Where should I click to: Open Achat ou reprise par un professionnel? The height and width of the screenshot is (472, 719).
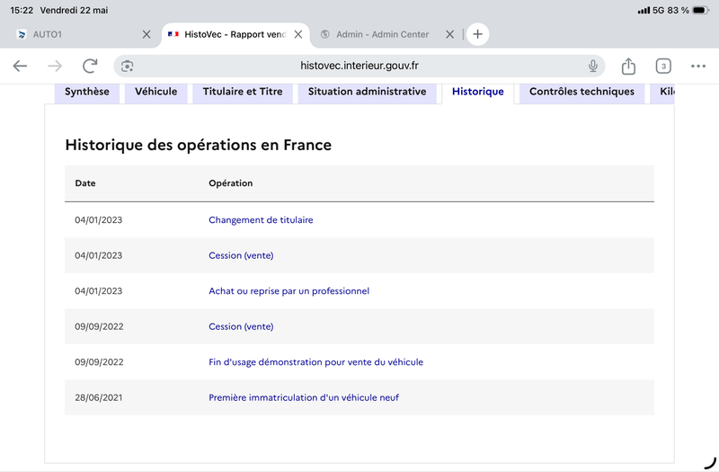(x=288, y=291)
